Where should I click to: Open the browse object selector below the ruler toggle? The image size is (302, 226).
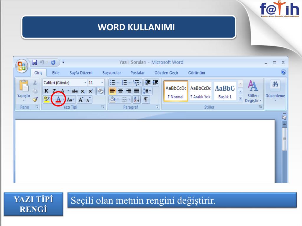pyautogui.click(x=284, y=117)
